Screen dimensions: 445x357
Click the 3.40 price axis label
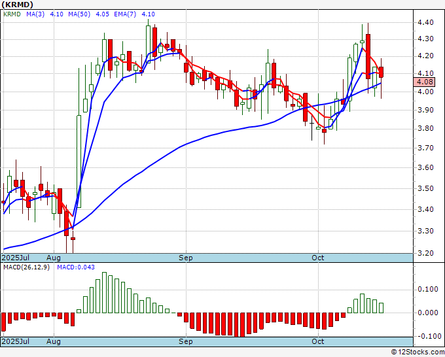coord(425,209)
